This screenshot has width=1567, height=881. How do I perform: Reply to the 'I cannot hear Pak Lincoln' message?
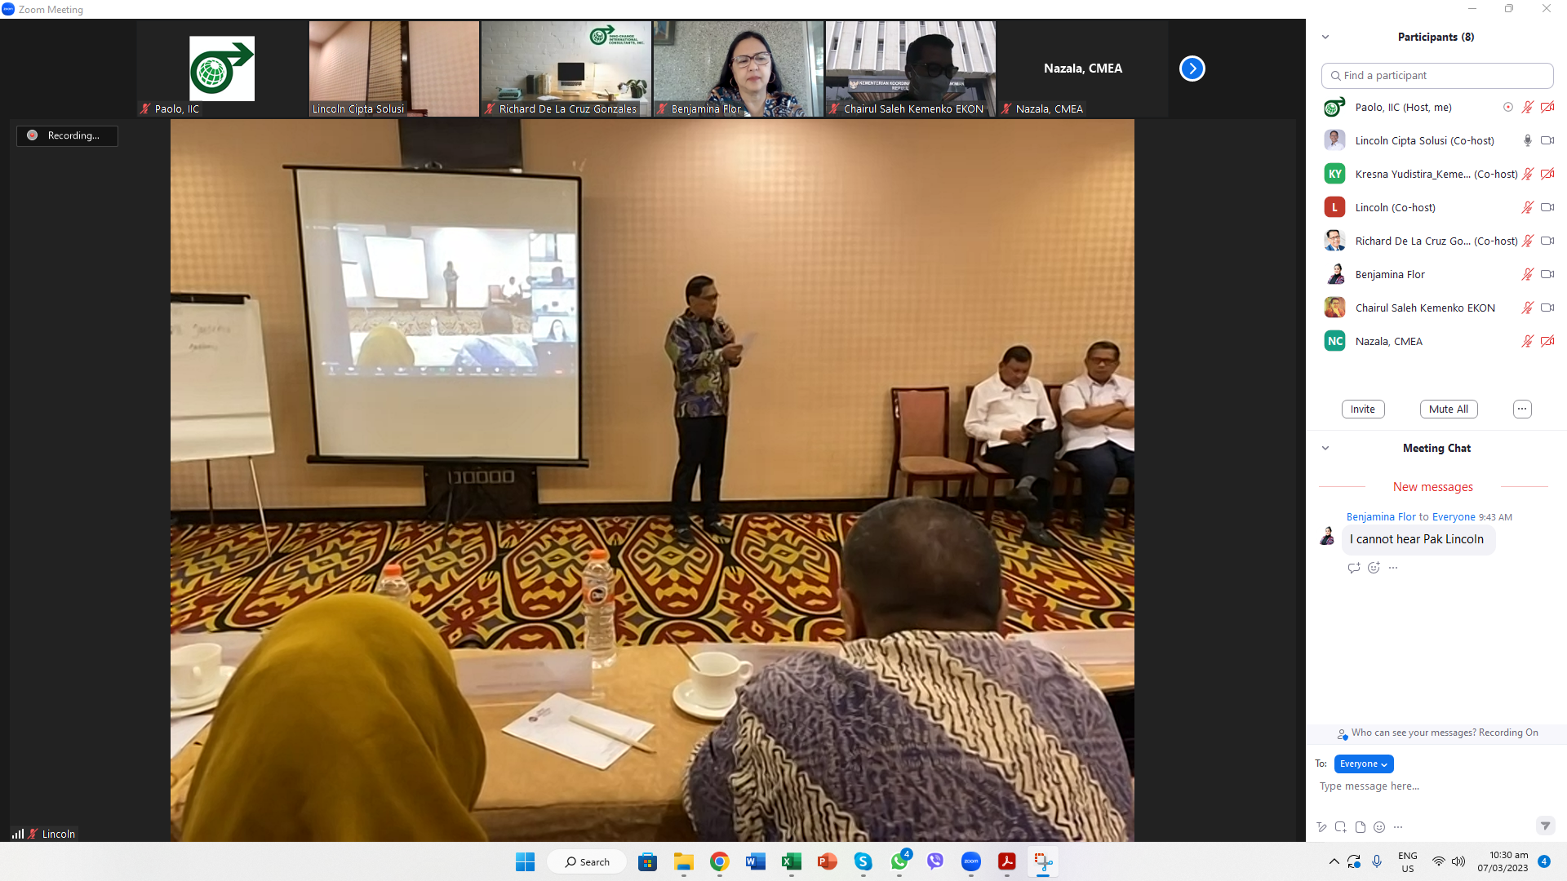1354,568
